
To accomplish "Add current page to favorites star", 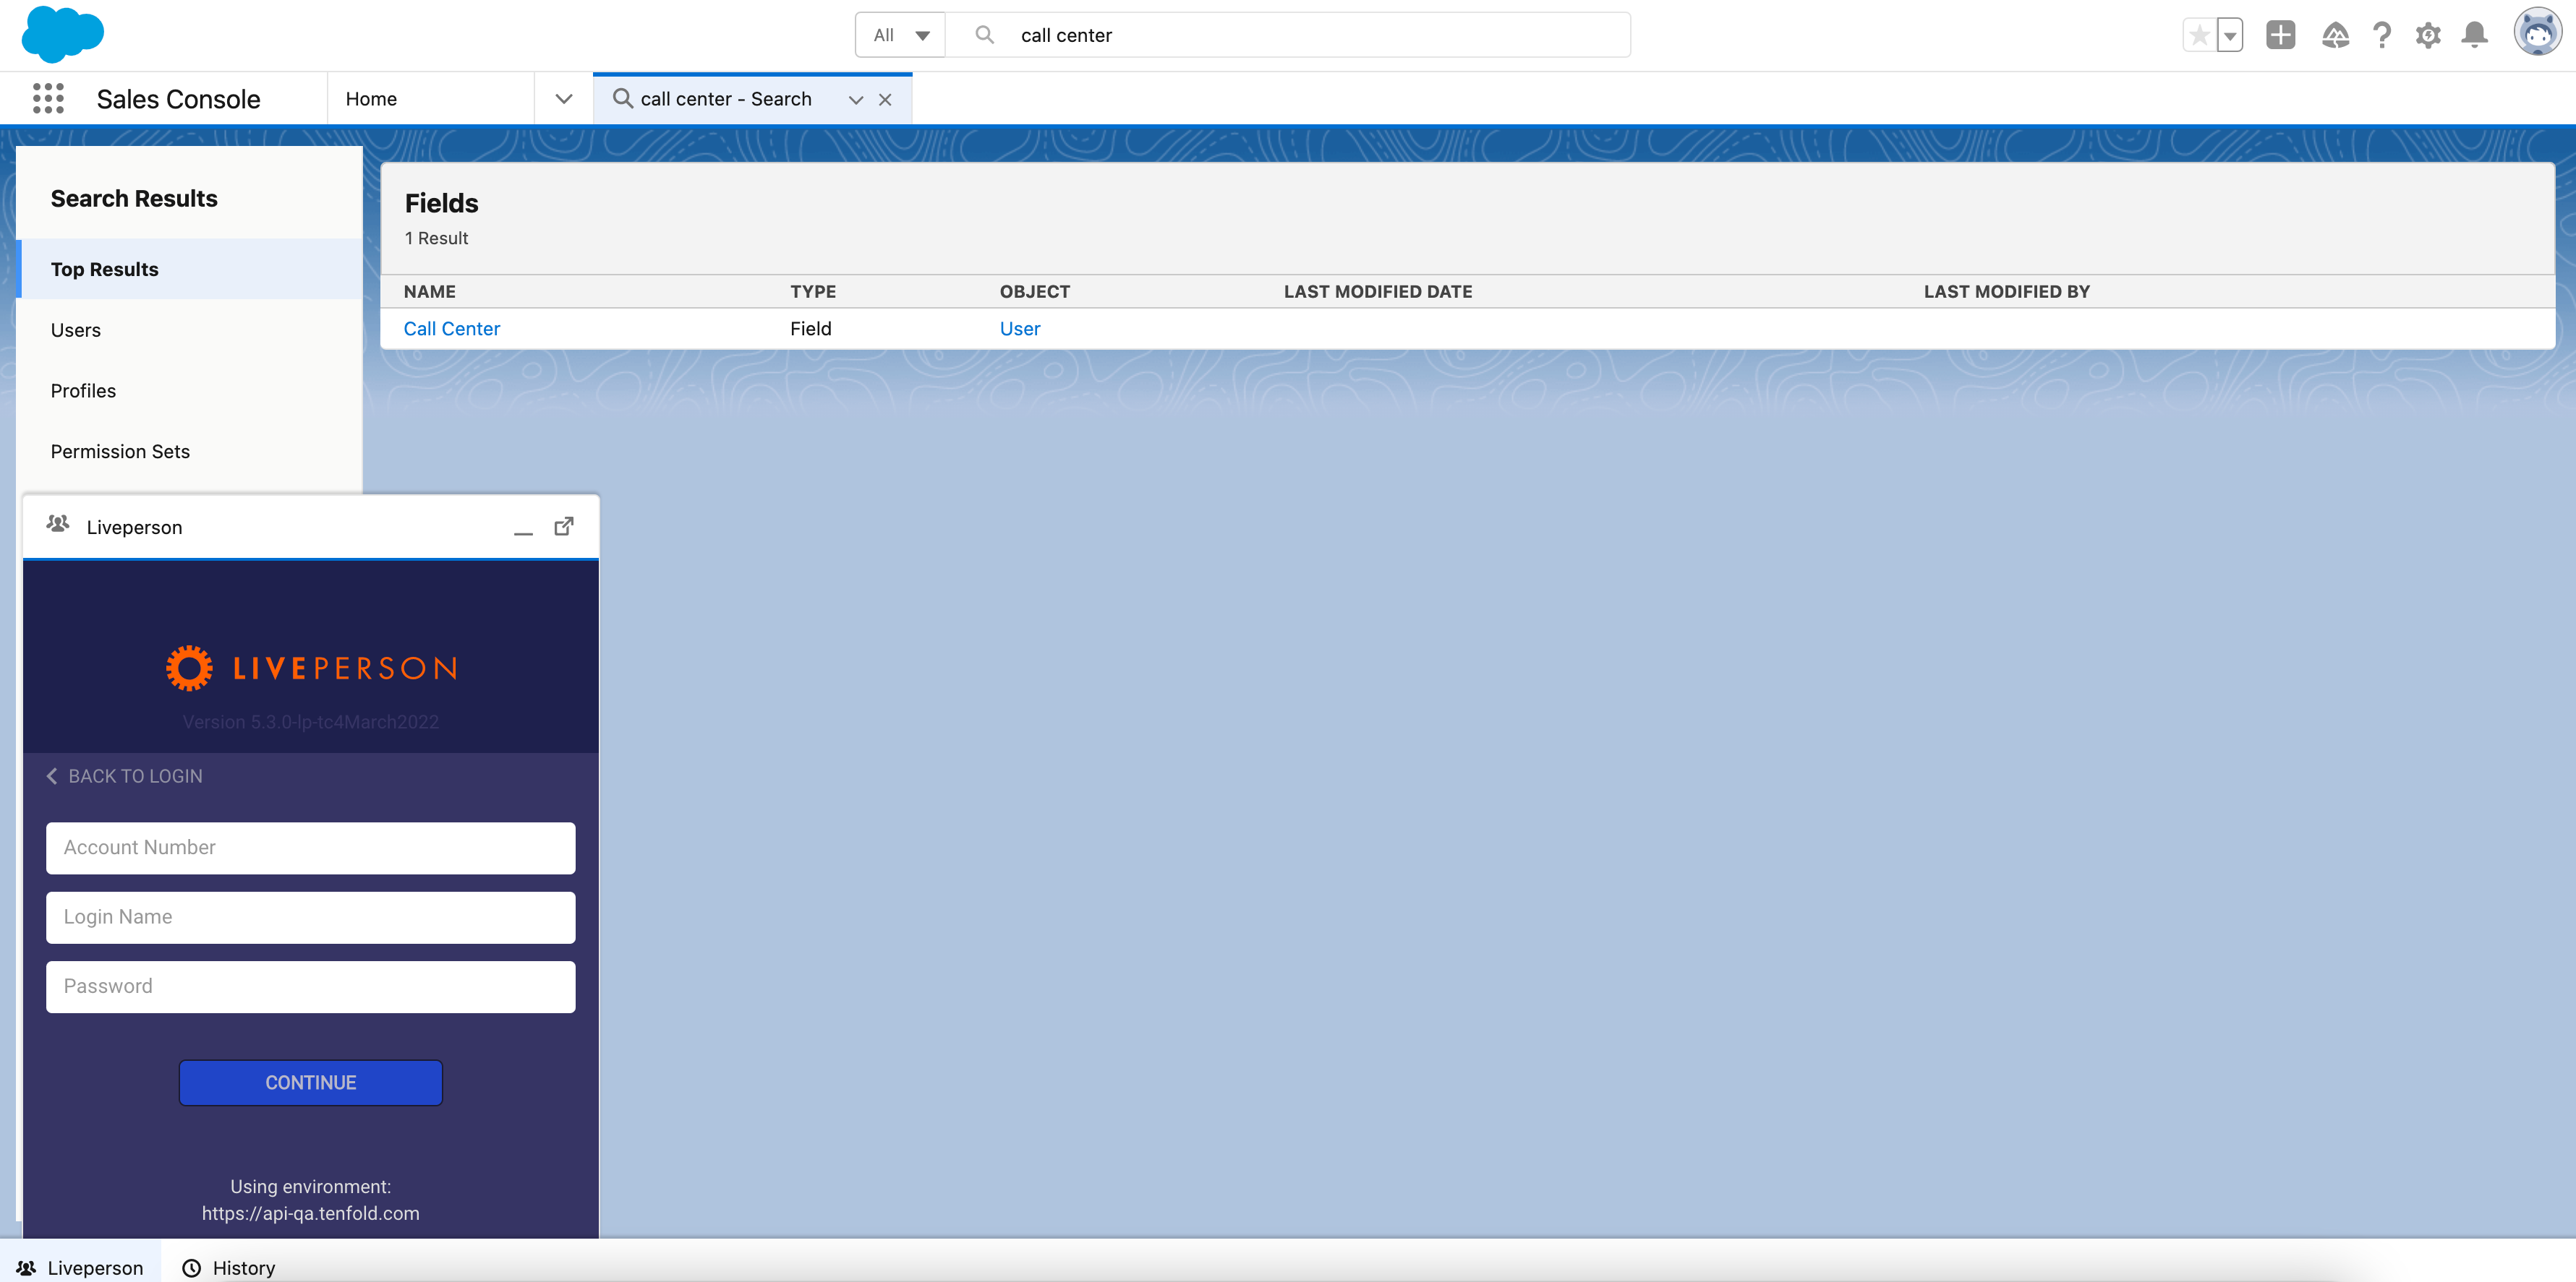I will 2199,35.
